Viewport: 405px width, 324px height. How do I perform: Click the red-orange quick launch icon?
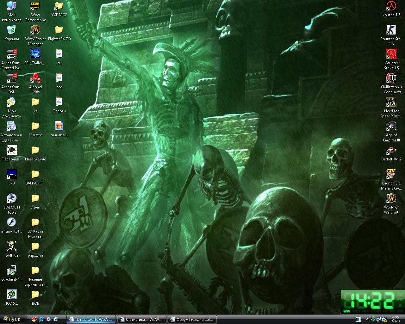34,320
